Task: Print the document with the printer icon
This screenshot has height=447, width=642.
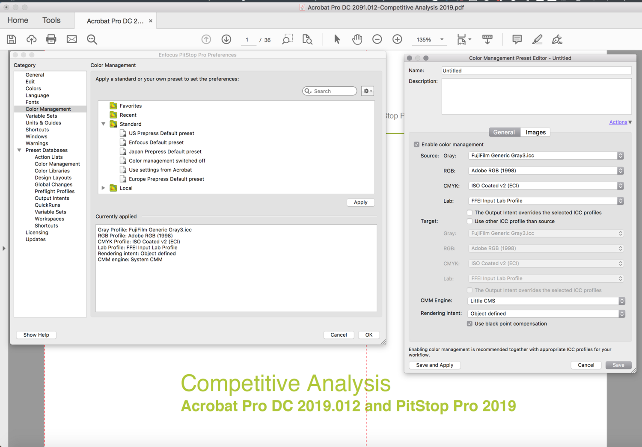Action: [51, 39]
